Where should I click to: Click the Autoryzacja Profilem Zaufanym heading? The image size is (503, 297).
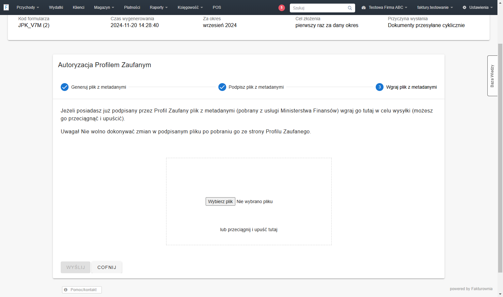104,65
